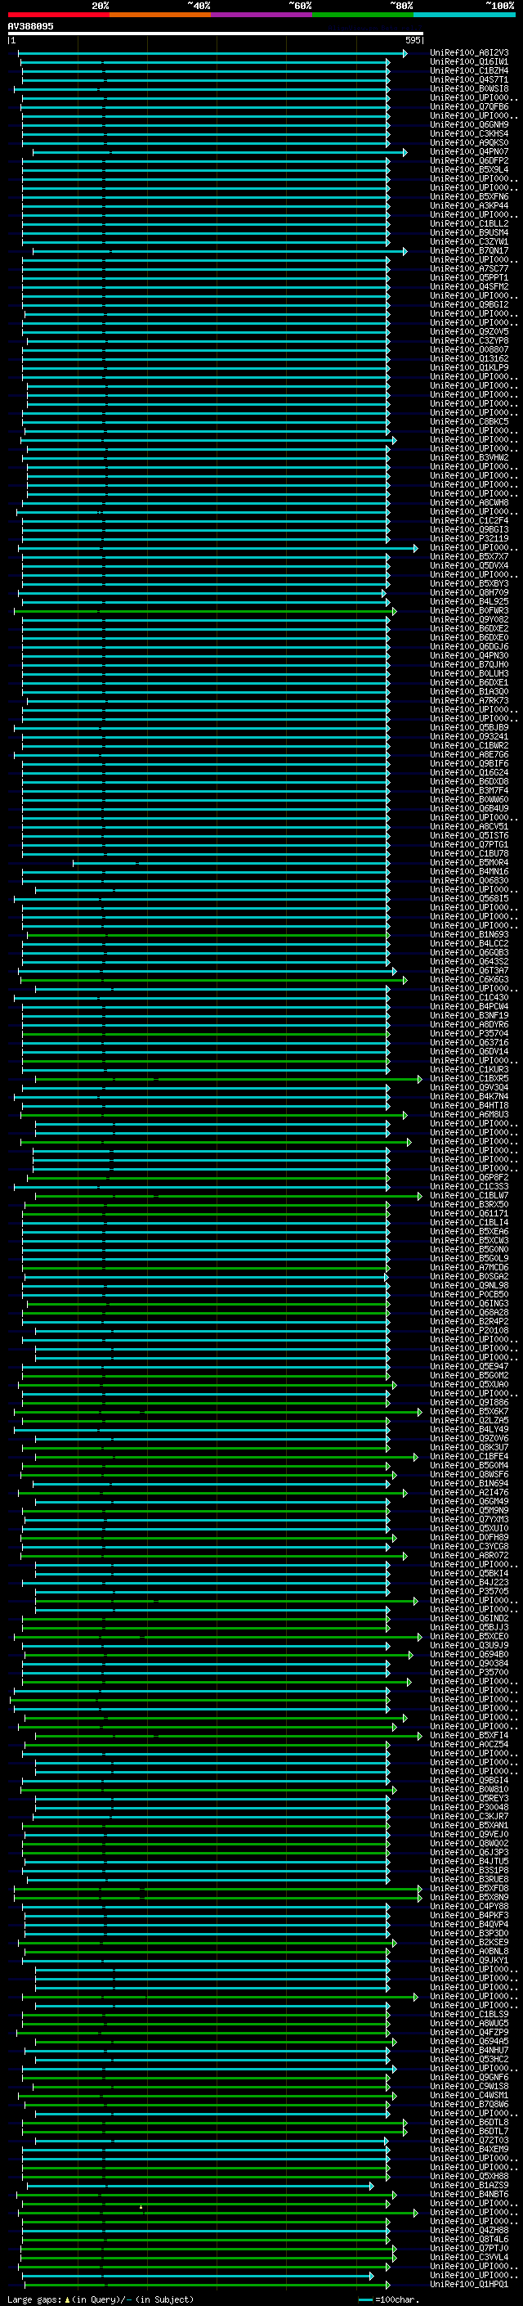Select hit label UniRef100_Q1KLP9
The image size is (523, 2306).
click(x=469, y=368)
